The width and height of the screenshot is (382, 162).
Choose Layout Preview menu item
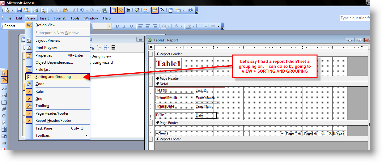click(57, 40)
